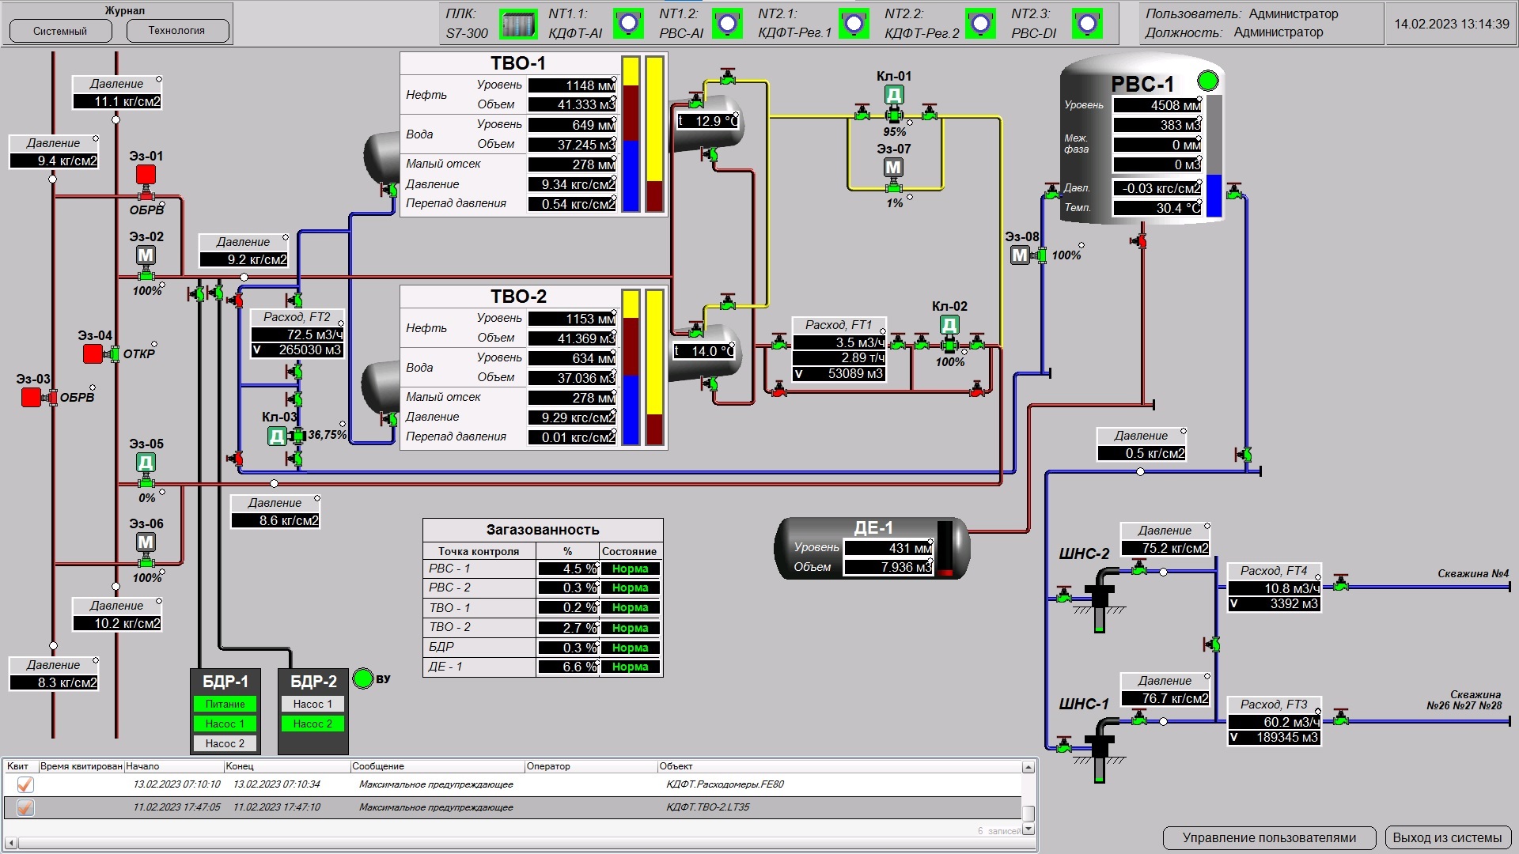
Task: Open the Кл-03 control valve Д icon
Action: click(x=276, y=436)
